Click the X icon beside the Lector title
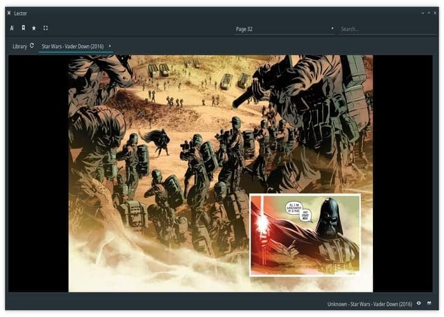Viewport: 444px width, 317px height. (x=9, y=13)
